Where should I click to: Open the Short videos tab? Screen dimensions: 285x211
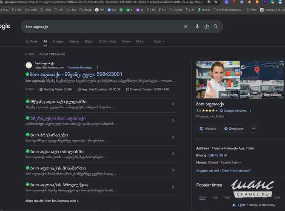coord(108,41)
